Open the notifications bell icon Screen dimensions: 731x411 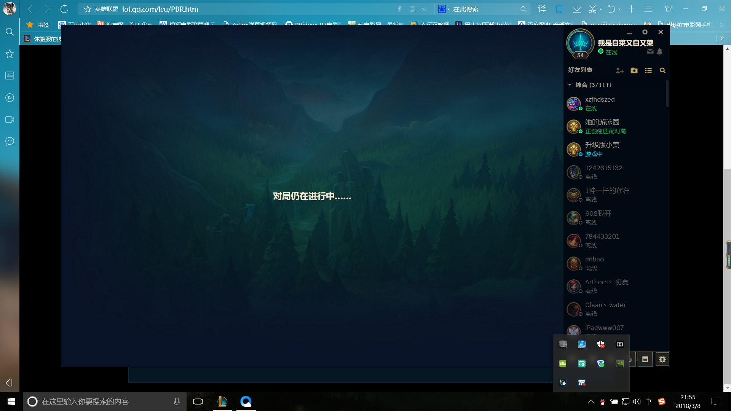coord(660,51)
